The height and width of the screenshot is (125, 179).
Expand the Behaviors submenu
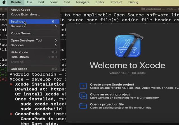coord(34,26)
